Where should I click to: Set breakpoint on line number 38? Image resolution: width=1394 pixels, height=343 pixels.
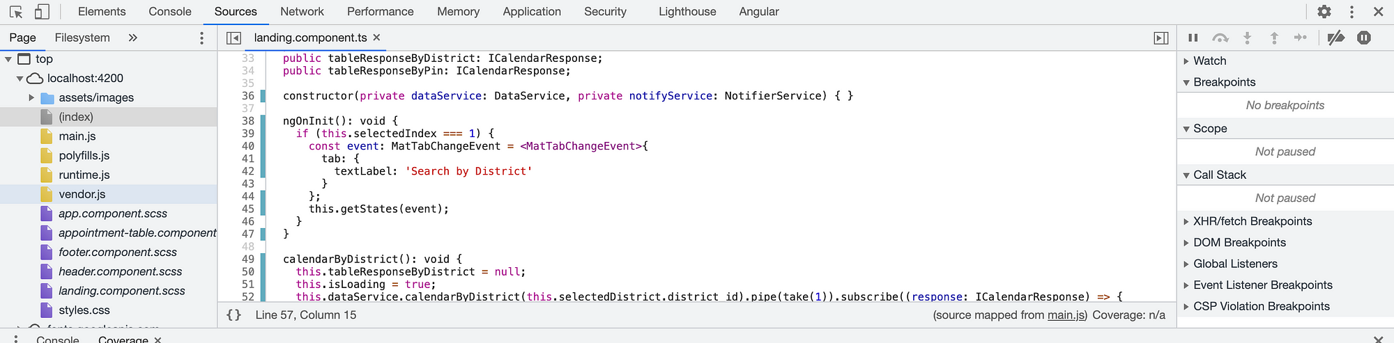pyautogui.click(x=248, y=121)
